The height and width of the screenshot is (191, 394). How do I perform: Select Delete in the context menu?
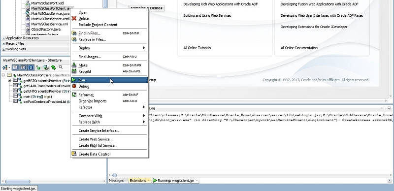(x=109, y=18)
